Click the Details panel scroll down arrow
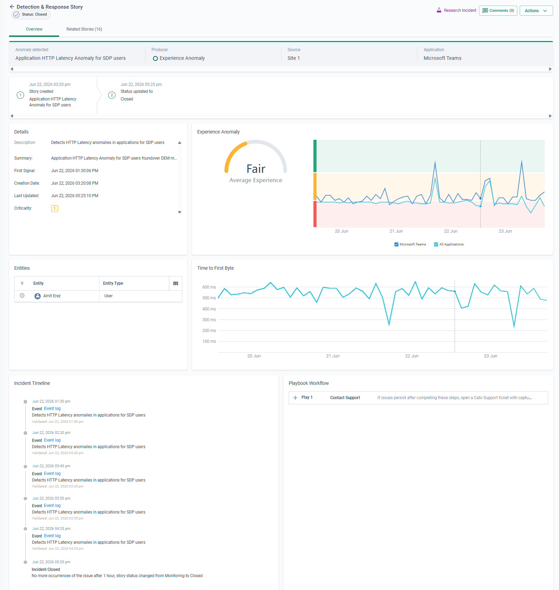The width and height of the screenshot is (559, 590). pyautogui.click(x=180, y=212)
